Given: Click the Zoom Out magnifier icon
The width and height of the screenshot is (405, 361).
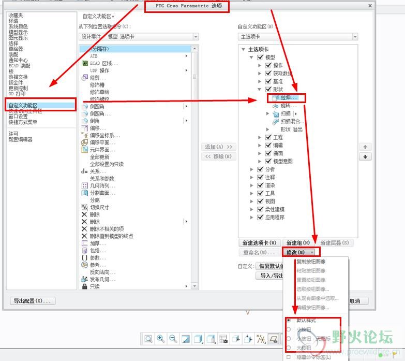Looking at the screenshot, I should coord(173,339).
